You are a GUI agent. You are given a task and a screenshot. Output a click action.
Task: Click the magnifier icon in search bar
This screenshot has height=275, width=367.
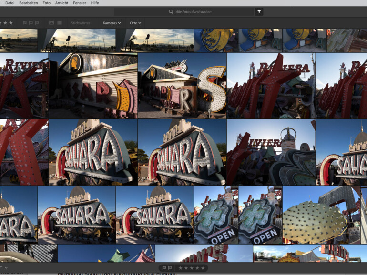coord(171,12)
